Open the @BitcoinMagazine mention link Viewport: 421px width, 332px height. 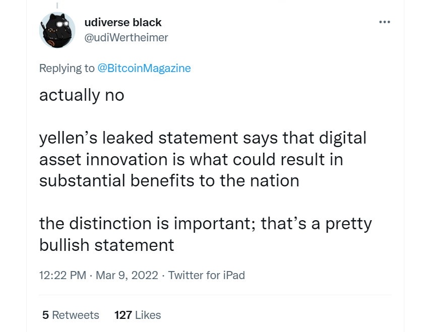[144, 69]
